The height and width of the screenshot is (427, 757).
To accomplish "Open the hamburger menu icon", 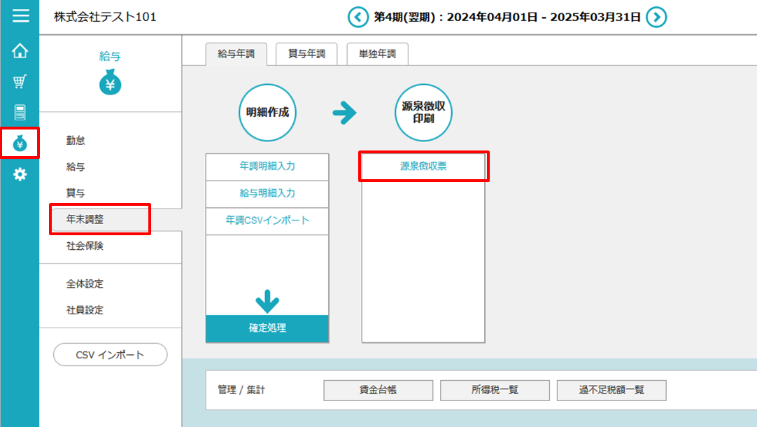I will click(20, 15).
